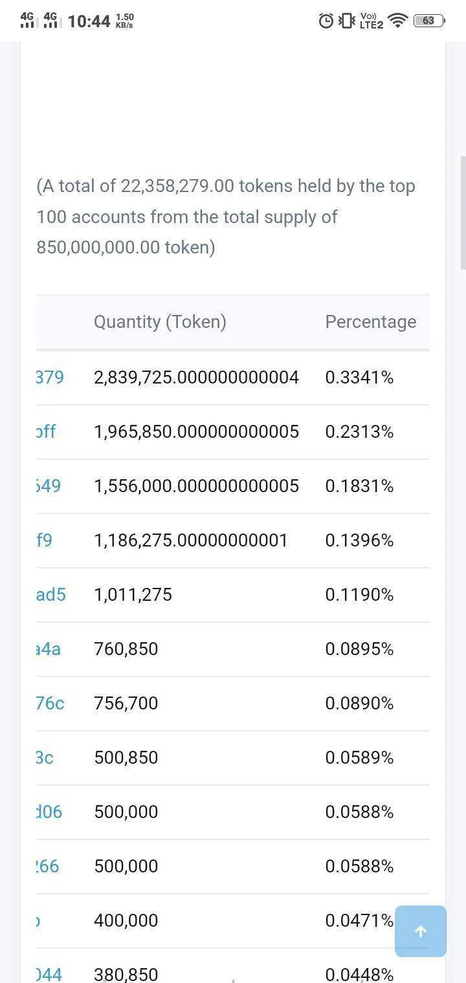This screenshot has height=983, width=466.
Task: Tap the 1.50 KB/s network speed indicator
Action: (125, 21)
